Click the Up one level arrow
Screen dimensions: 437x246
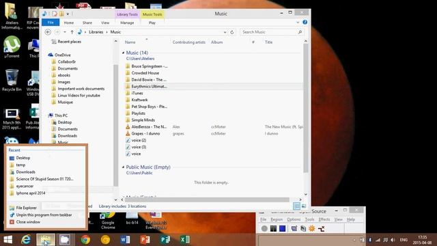tap(72, 32)
